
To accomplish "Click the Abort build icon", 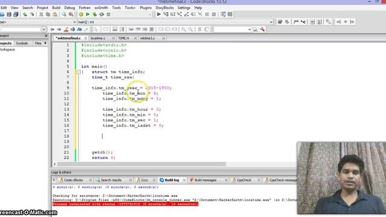I will (x=109, y=14).
